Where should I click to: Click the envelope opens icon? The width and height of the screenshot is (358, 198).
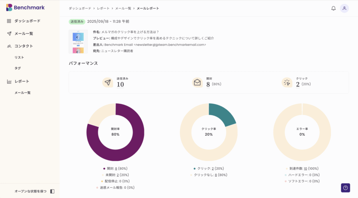197,82
